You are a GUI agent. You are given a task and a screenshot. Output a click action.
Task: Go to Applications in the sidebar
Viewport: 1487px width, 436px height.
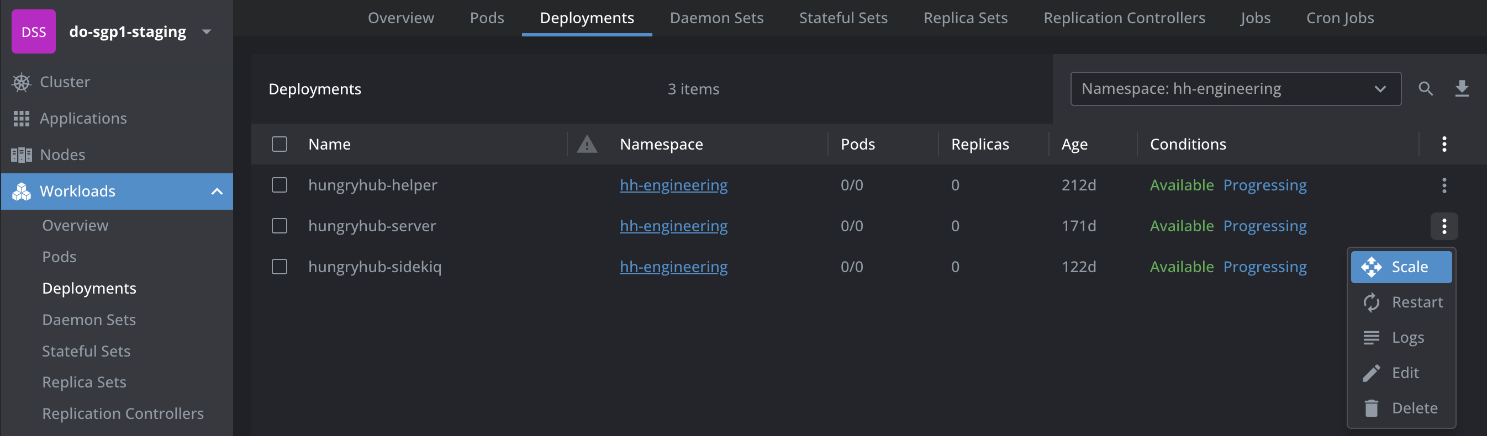[83, 118]
